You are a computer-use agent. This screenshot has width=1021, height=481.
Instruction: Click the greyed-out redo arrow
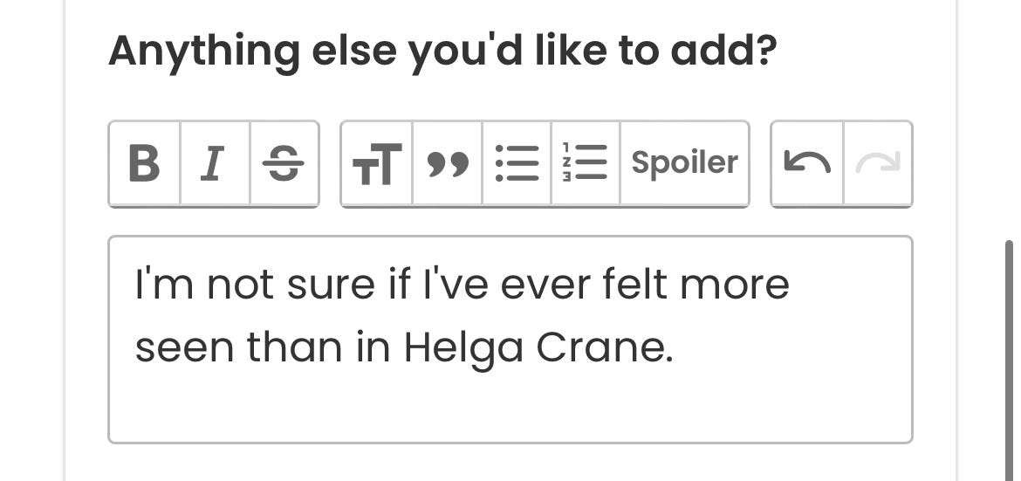(879, 163)
